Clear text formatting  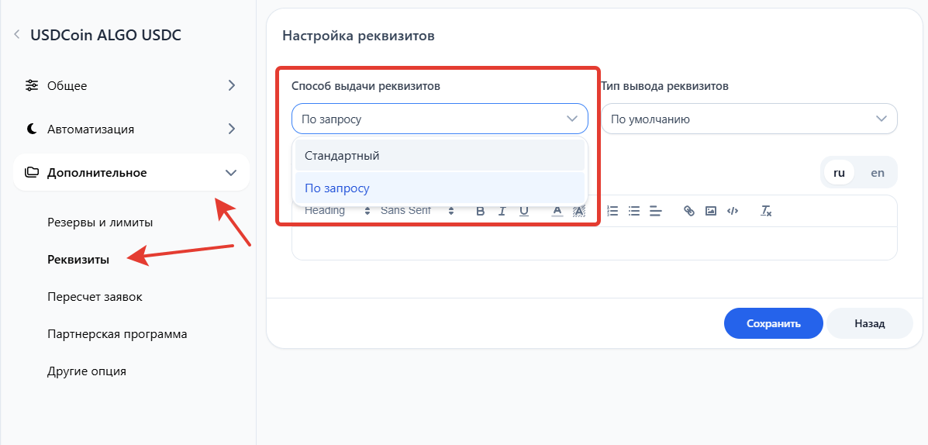pyautogui.click(x=766, y=211)
